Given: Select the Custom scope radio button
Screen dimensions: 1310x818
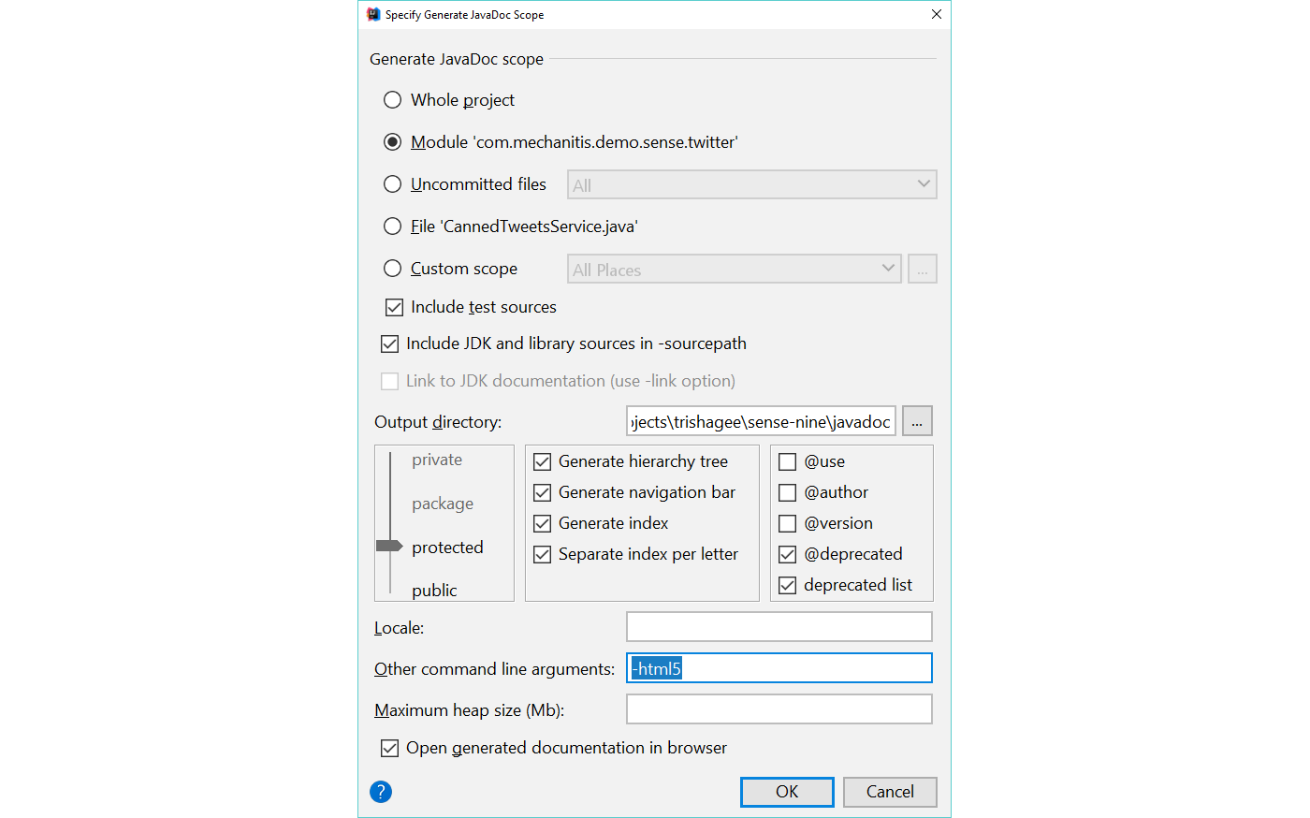Looking at the screenshot, I should (x=393, y=269).
